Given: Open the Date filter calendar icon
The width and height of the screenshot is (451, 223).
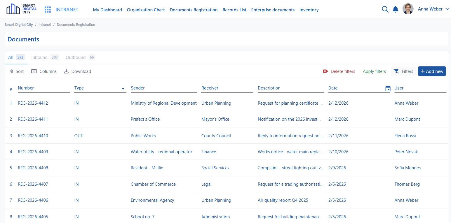Looking at the screenshot, I should [x=388, y=89].
